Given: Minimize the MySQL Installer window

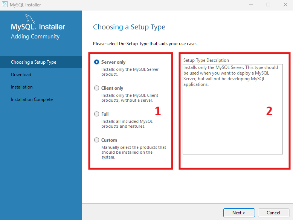Looking at the screenshot, I should pos(251,5).
